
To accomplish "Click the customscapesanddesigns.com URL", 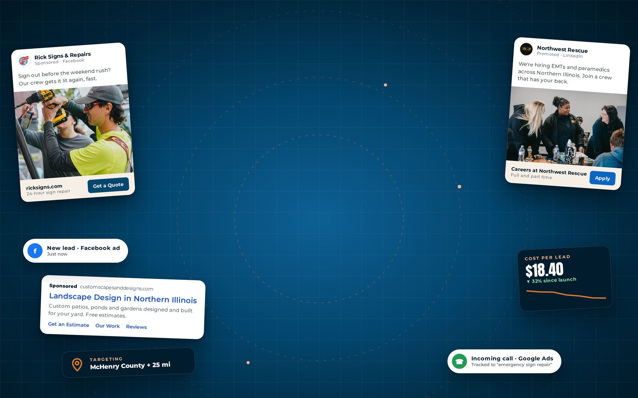I will (x=116, y=288).
